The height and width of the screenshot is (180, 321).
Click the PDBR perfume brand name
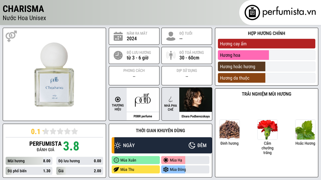143,116
